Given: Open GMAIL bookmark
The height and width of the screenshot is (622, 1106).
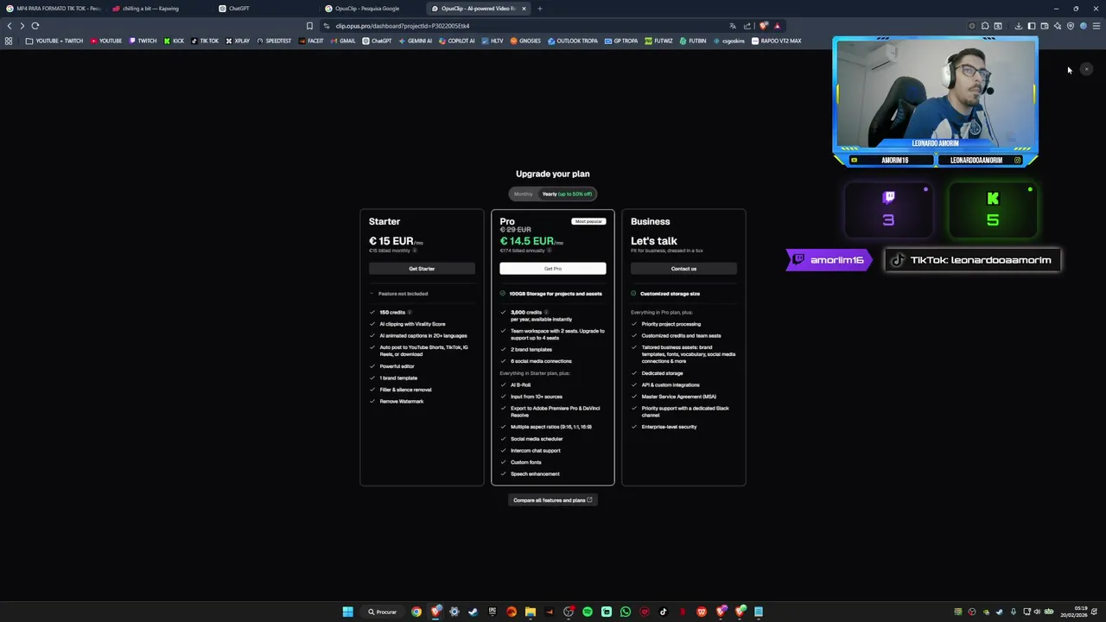Looking at the screenshot, I should click(x=343, y=41).
